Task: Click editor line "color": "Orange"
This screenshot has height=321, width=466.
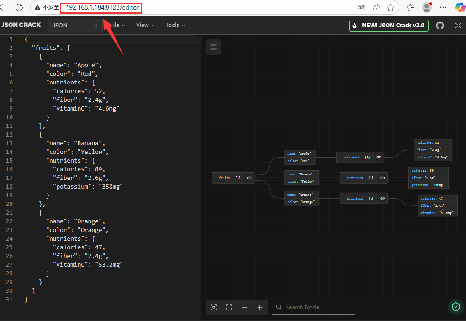Action: point(77,230)
